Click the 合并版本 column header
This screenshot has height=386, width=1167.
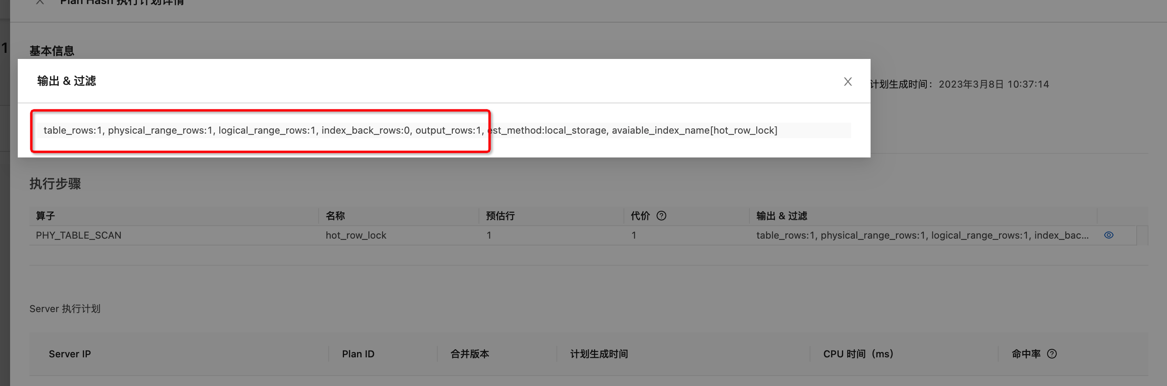[469, 354]
